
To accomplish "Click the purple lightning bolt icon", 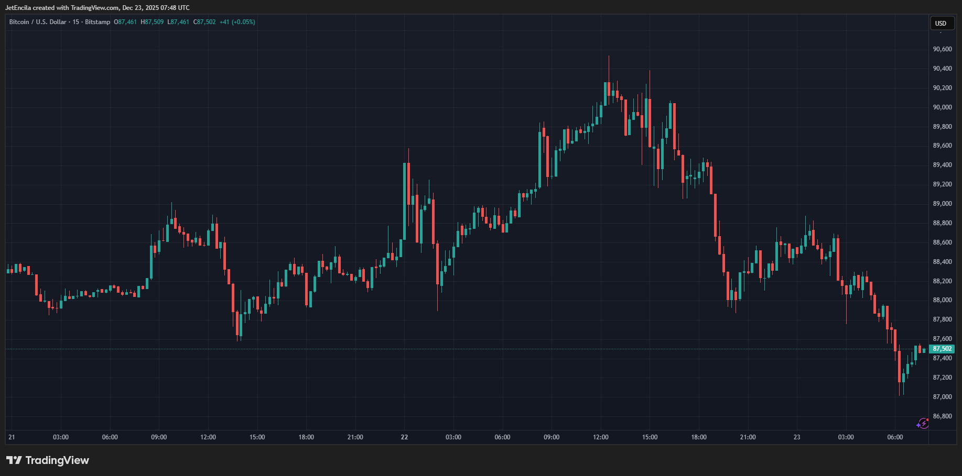I will coord(923,424).
